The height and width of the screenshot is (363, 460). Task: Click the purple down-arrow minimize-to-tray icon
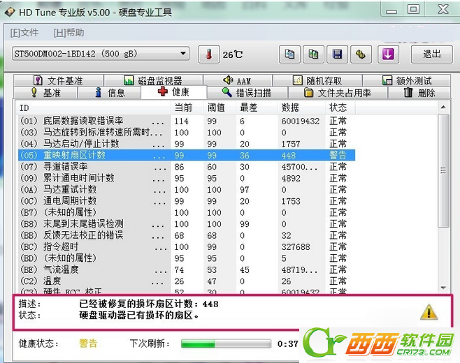(x=388, y=54)
